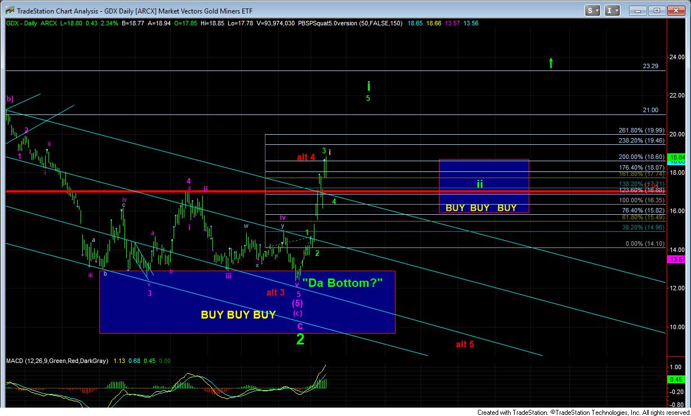
Task: Click the "Da Bottom?" text annotation
Action: pyautogui.click(x=342, y=282)
